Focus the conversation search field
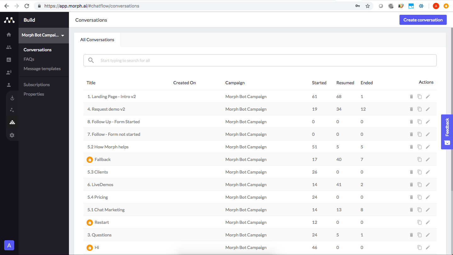Screen dimensions: 453x255 point(260,60)
